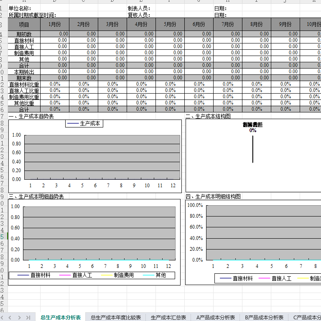Go to next sheet arrow
The width and height of the screenshot is (321, 321).
pos(19,317)
